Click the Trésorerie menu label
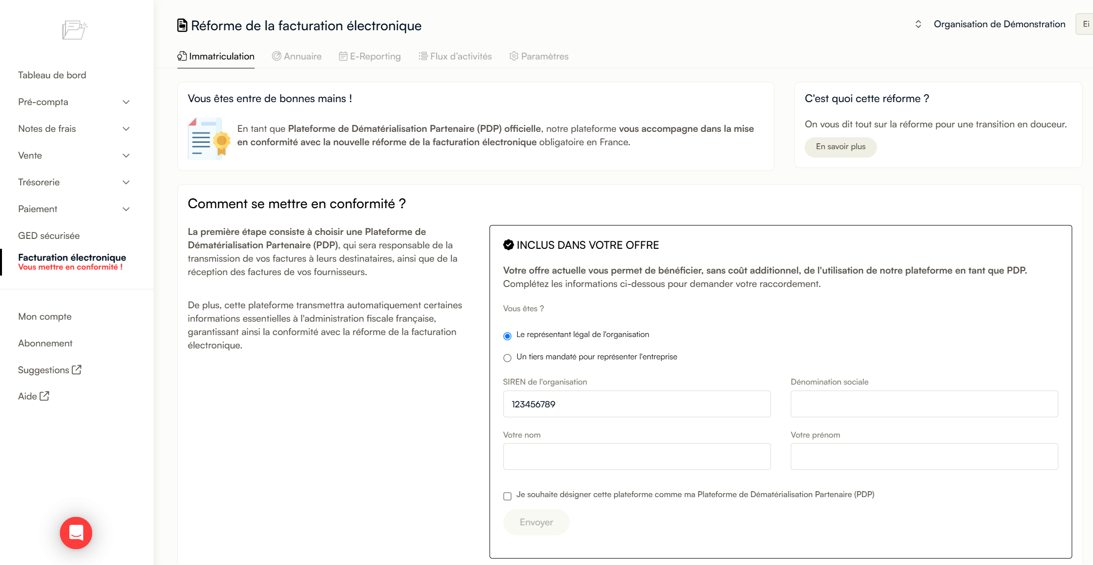Image resolution: width=1093 pixels, height=565 pixels. point(39,182)
